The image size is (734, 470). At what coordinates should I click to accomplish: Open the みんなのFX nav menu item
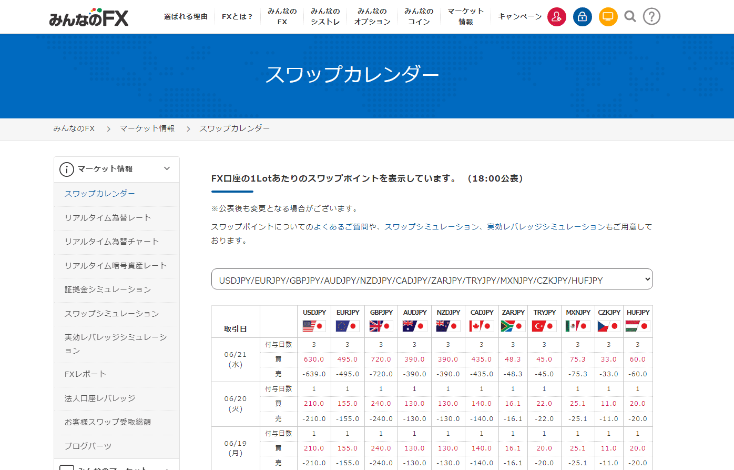tap(282, 16)
